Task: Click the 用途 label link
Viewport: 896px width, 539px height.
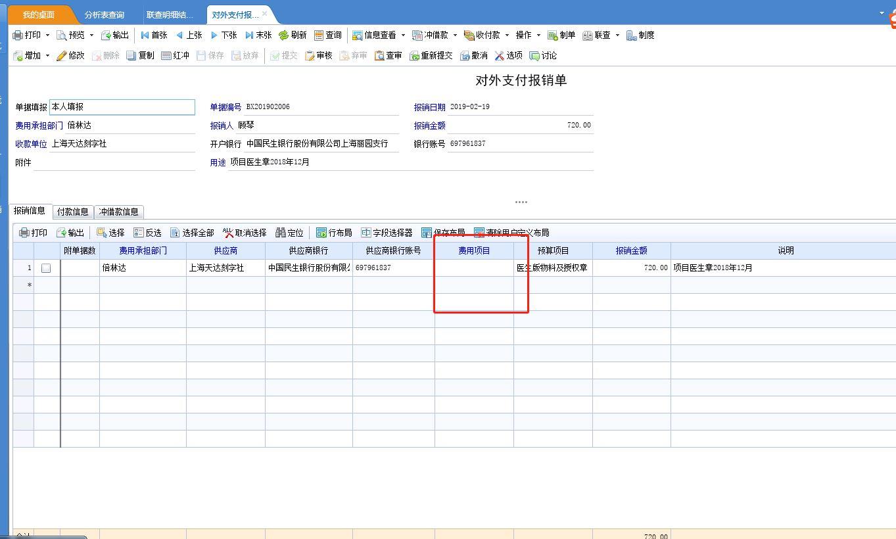Action: click(218, 162)
